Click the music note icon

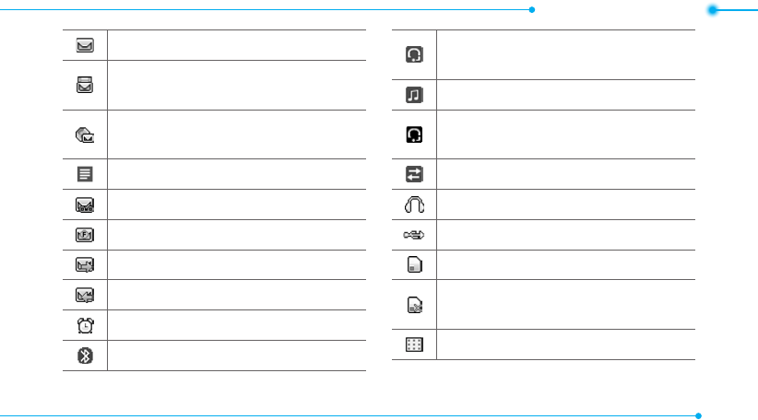tap(414, 95)
